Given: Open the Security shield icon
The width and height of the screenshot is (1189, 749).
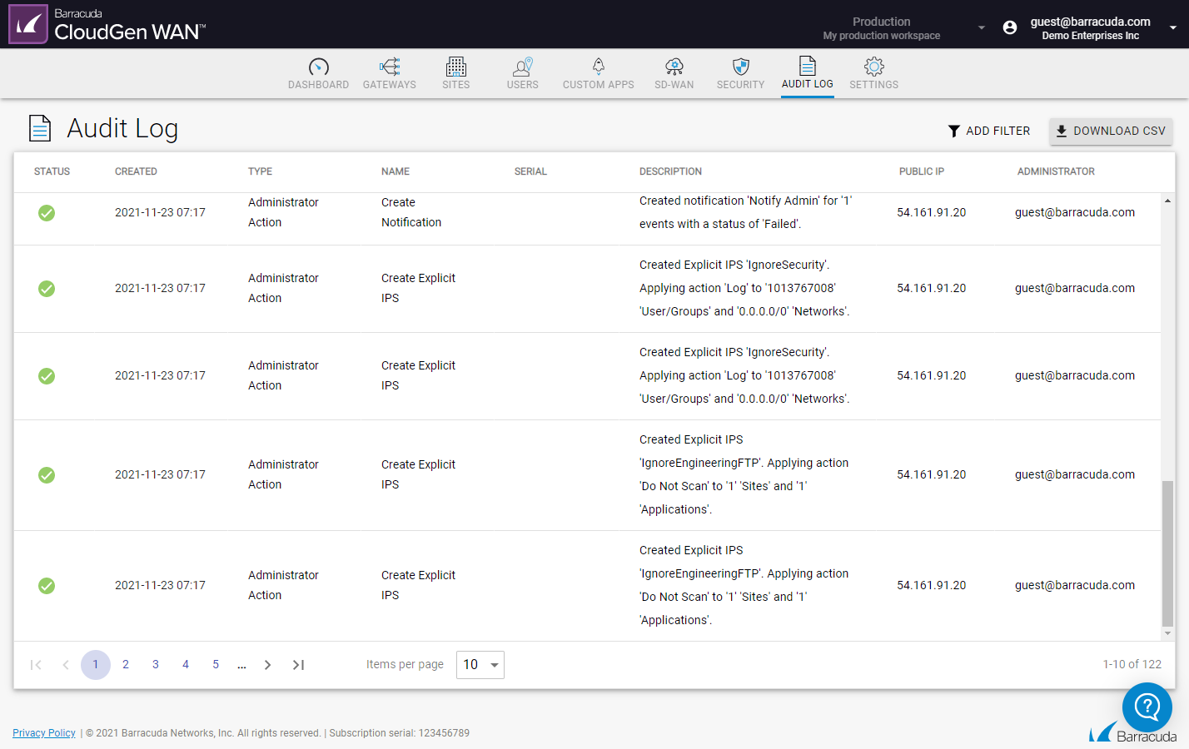Looking at the screenshot, I should (x=740, y=67).
